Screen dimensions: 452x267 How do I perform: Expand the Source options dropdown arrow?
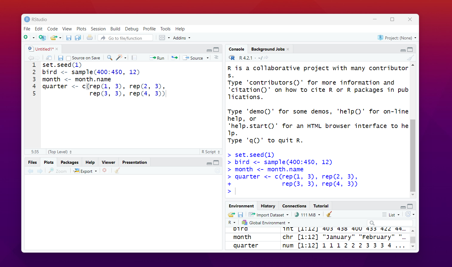click(x=208, y=58)
